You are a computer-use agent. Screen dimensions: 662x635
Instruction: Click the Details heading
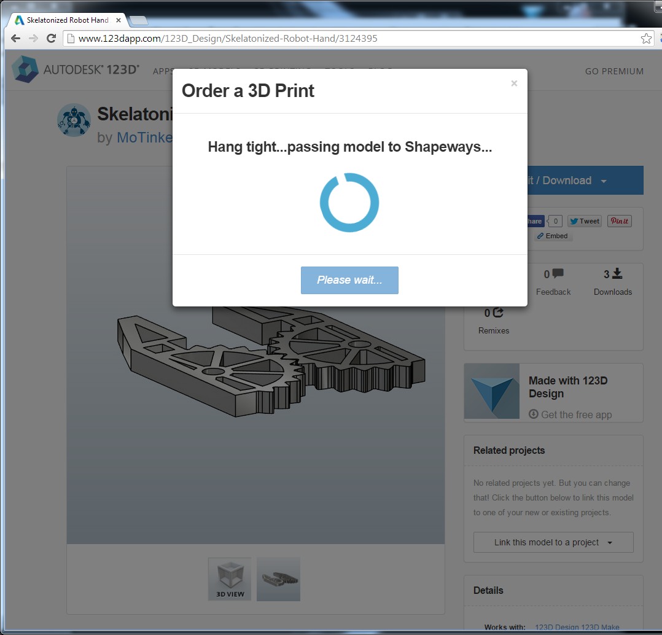(488, 590)
